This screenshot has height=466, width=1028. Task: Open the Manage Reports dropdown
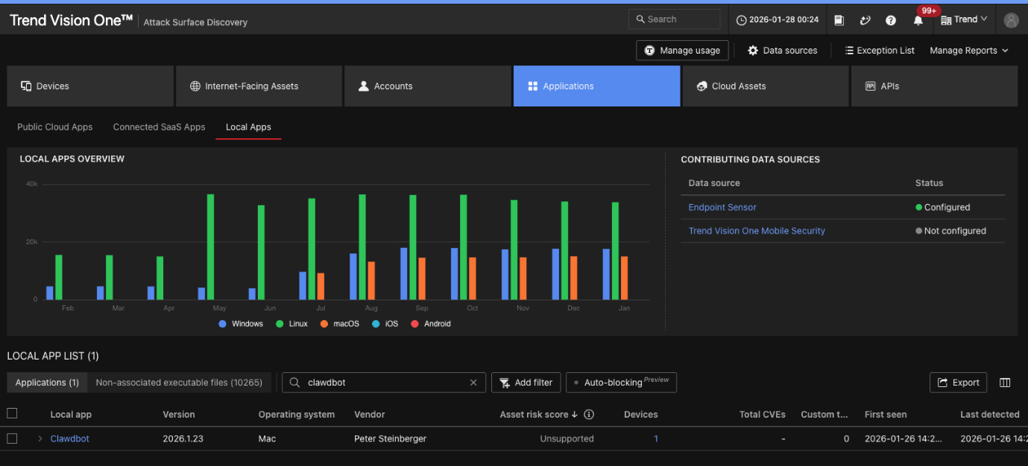[968, 51]
